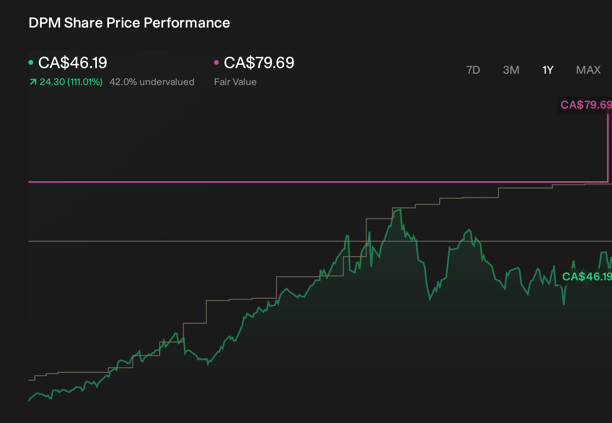The width and height of the screenshot is (612, 423).
Task: Click the 'DPM Share Price Performance' title
Action: [129, 23]
